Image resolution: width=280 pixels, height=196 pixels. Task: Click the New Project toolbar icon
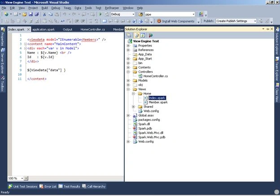click(x=6, y=14)
